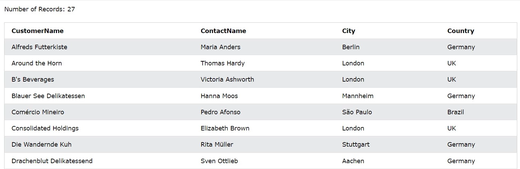Select the Consolidated Holdings customer cell
520x169 pixels.
point(45,128)
